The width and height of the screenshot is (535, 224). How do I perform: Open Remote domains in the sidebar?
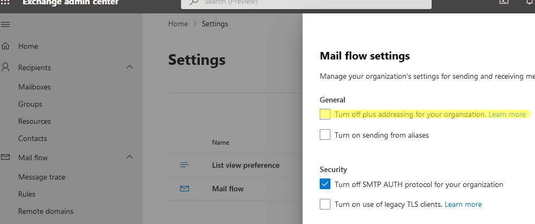coord(46,211)
